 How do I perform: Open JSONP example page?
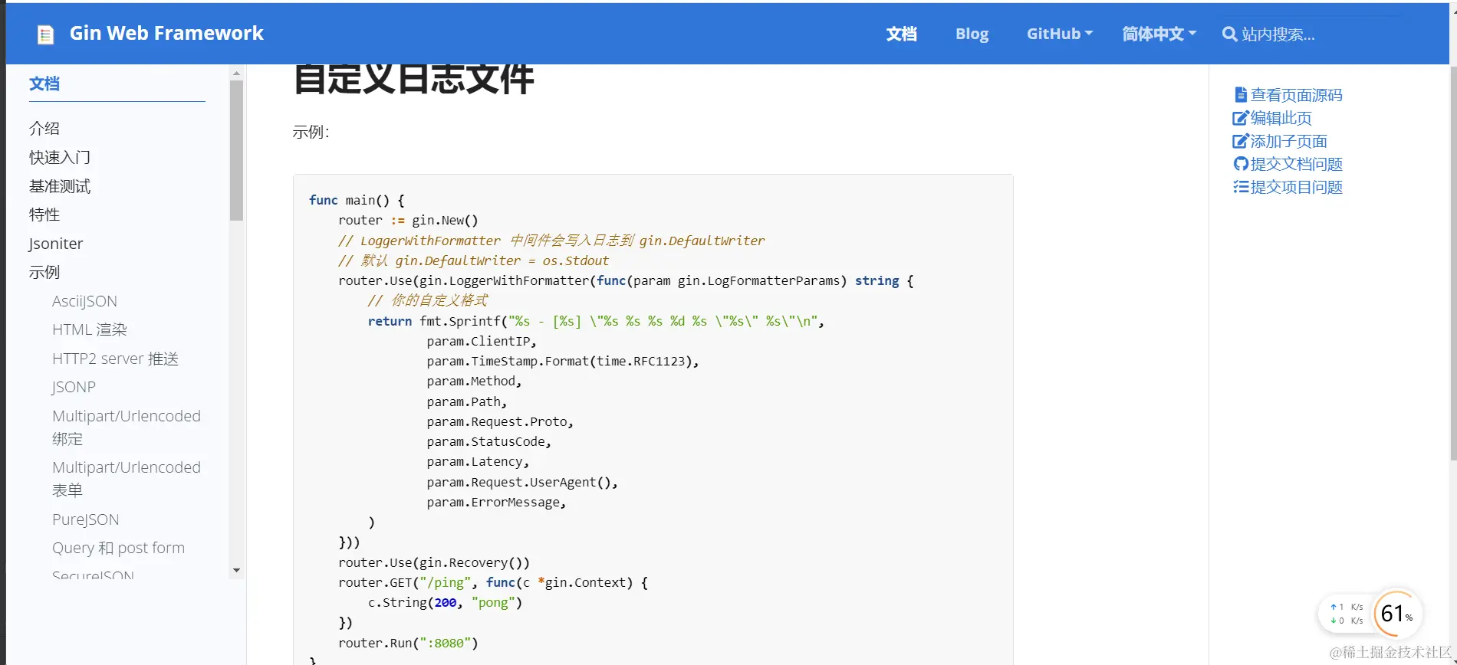[74, 387]
